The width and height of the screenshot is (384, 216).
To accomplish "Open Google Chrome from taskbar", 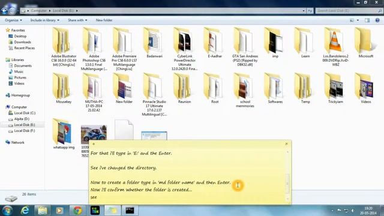I will coord(77,211).
